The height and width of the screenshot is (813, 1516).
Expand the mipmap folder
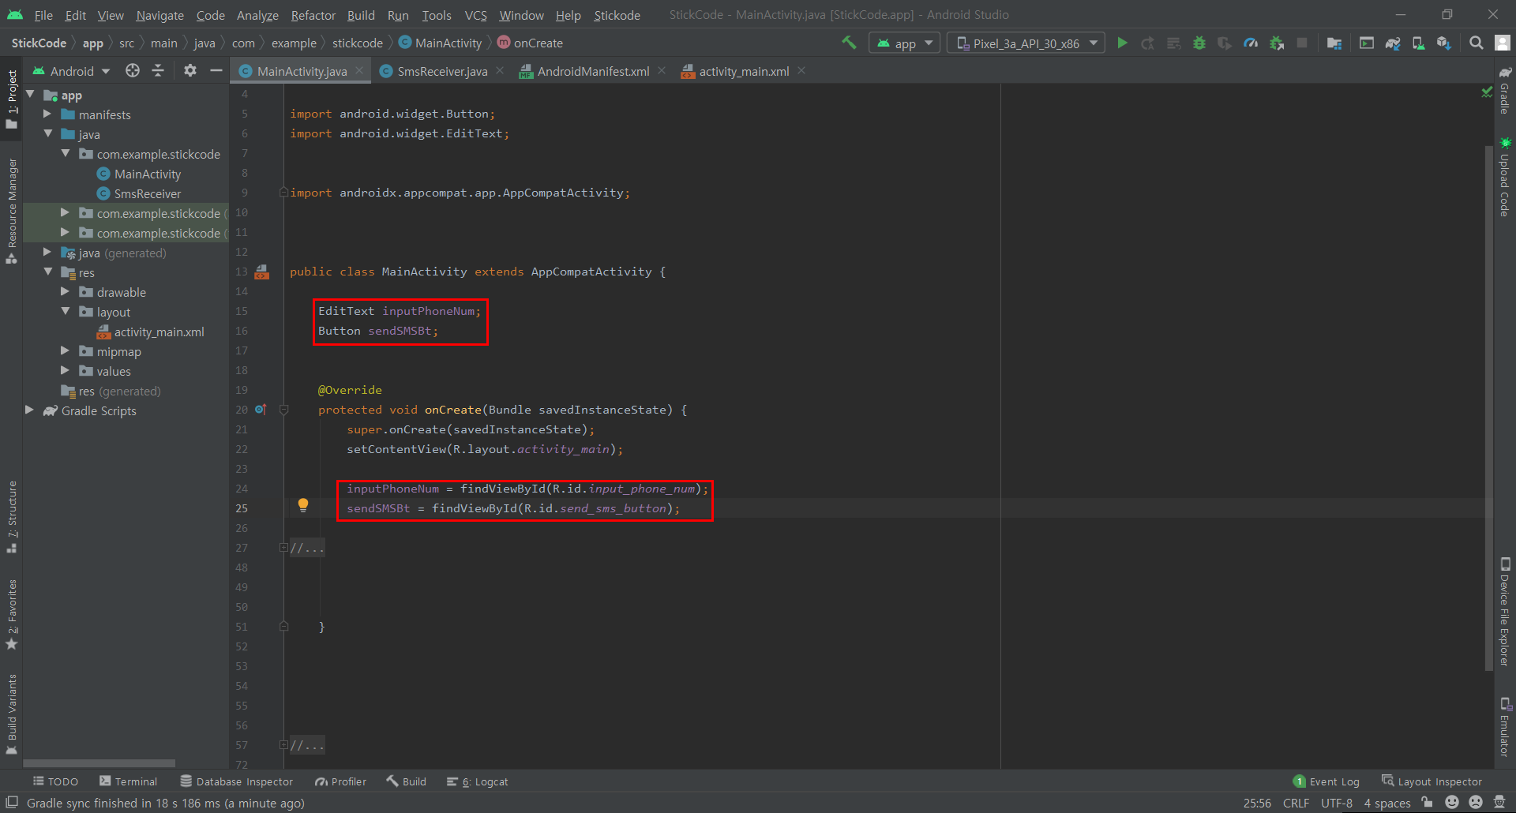tap(66, 351)
